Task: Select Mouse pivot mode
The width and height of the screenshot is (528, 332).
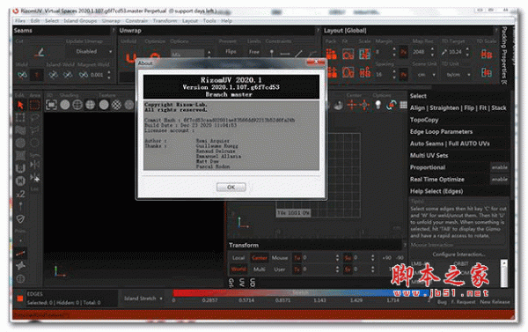Action: pos(280,258)
